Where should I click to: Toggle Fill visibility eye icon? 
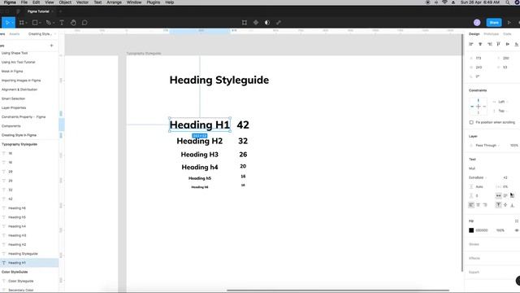[517, 230]
